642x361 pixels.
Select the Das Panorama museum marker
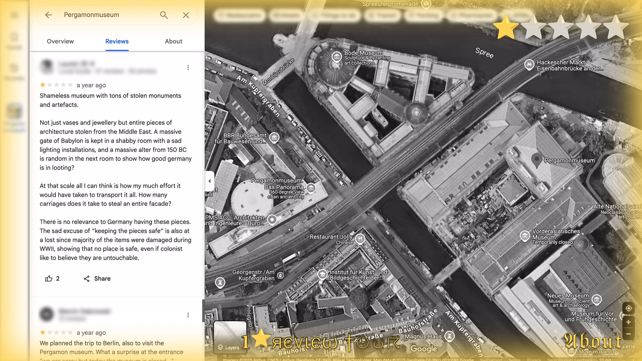(311, 188)
